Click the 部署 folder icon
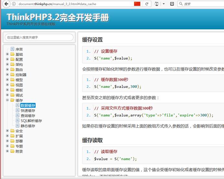 [x=12, y=141]
